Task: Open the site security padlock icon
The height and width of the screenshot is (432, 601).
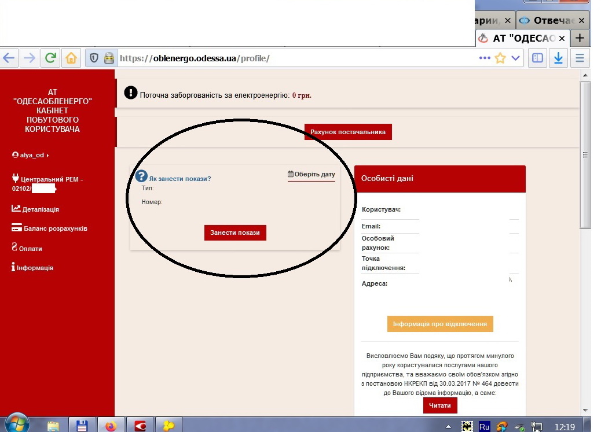Action: (109, 58)
